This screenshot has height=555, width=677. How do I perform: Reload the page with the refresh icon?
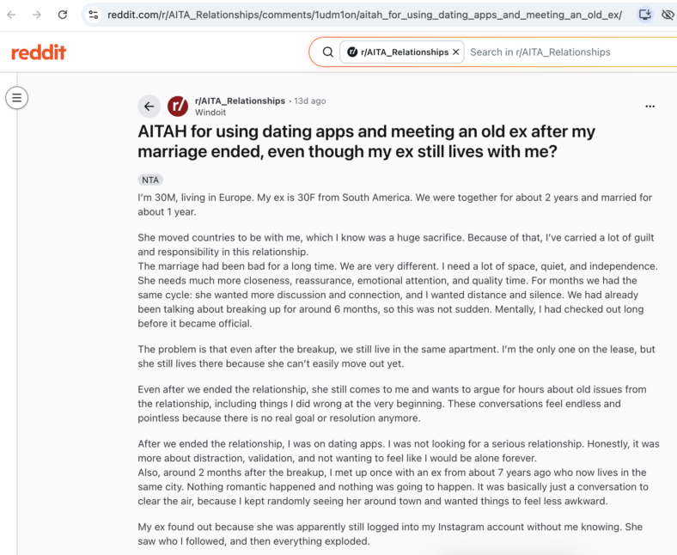[63, 15]
